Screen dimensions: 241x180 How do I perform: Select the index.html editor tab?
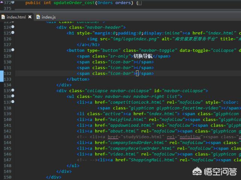point(16,17)
